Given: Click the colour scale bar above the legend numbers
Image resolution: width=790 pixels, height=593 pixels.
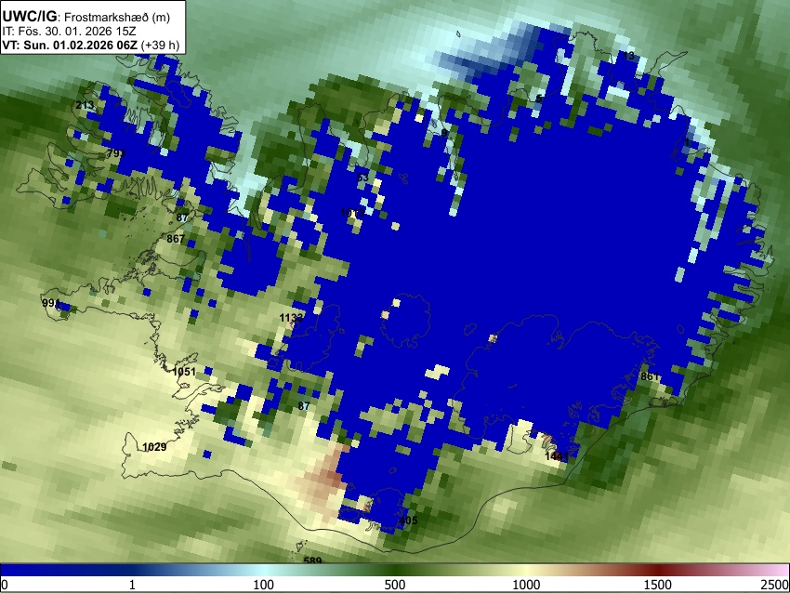Looking at the screenshot, I should [x=395, y=570].
